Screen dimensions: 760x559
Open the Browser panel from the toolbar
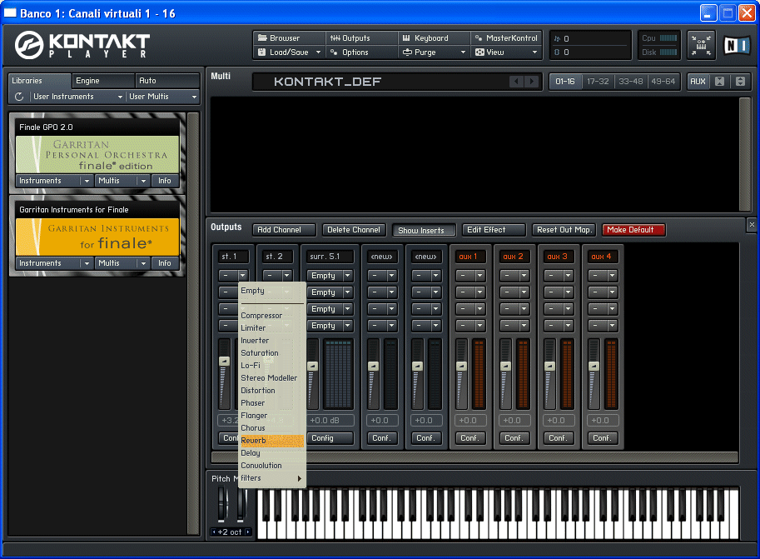tap(289, 37)
